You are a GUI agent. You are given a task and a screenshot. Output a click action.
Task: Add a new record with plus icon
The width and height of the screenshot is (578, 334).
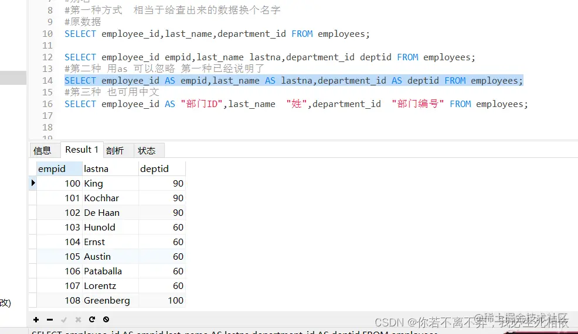36,319
